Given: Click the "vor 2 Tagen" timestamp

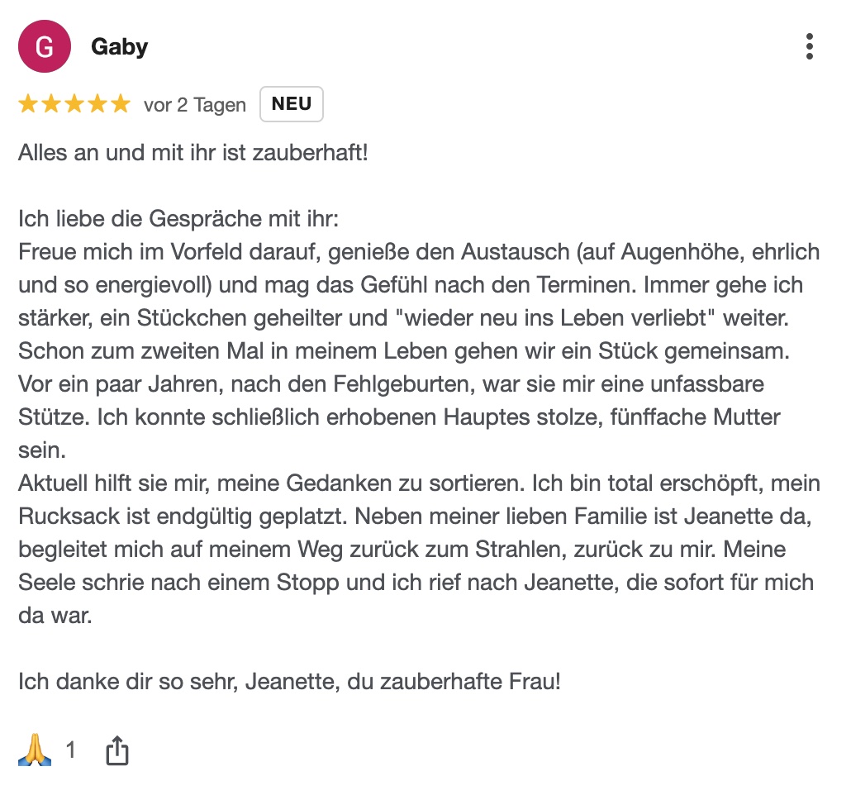Looking at the screenshot, I should 195,105.
